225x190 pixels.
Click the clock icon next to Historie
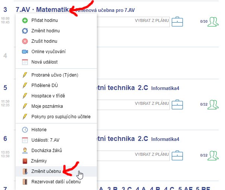click(x=25, y=130)
